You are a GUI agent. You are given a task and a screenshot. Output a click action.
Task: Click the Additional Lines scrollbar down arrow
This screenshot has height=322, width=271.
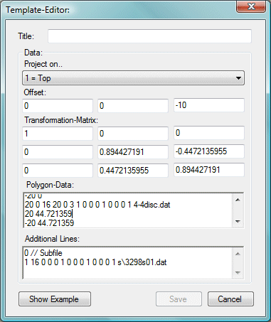click(x=238, y=273)
